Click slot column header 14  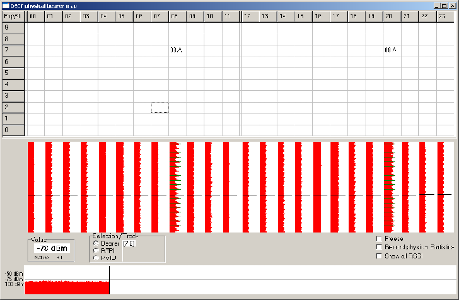click(x=286, y=17)
